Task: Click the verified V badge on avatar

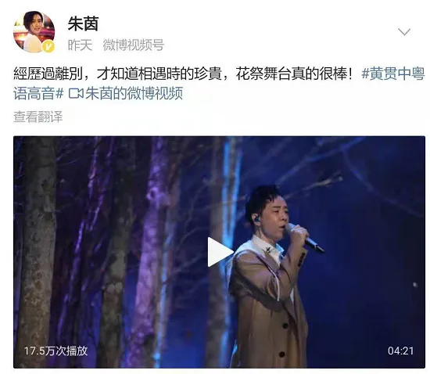Action: (x=48, y=47)
